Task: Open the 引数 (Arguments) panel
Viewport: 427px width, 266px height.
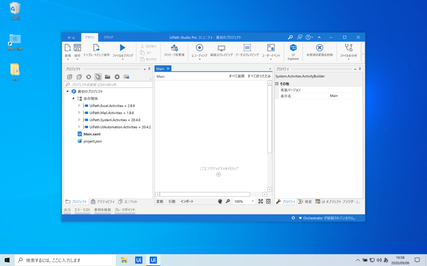Action: pyautogui.click(x=172, y=202)
